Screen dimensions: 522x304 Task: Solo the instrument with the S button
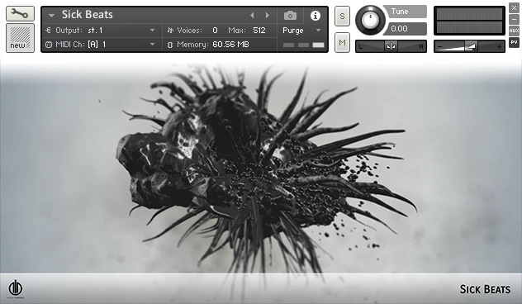click(x=342, y=16)
